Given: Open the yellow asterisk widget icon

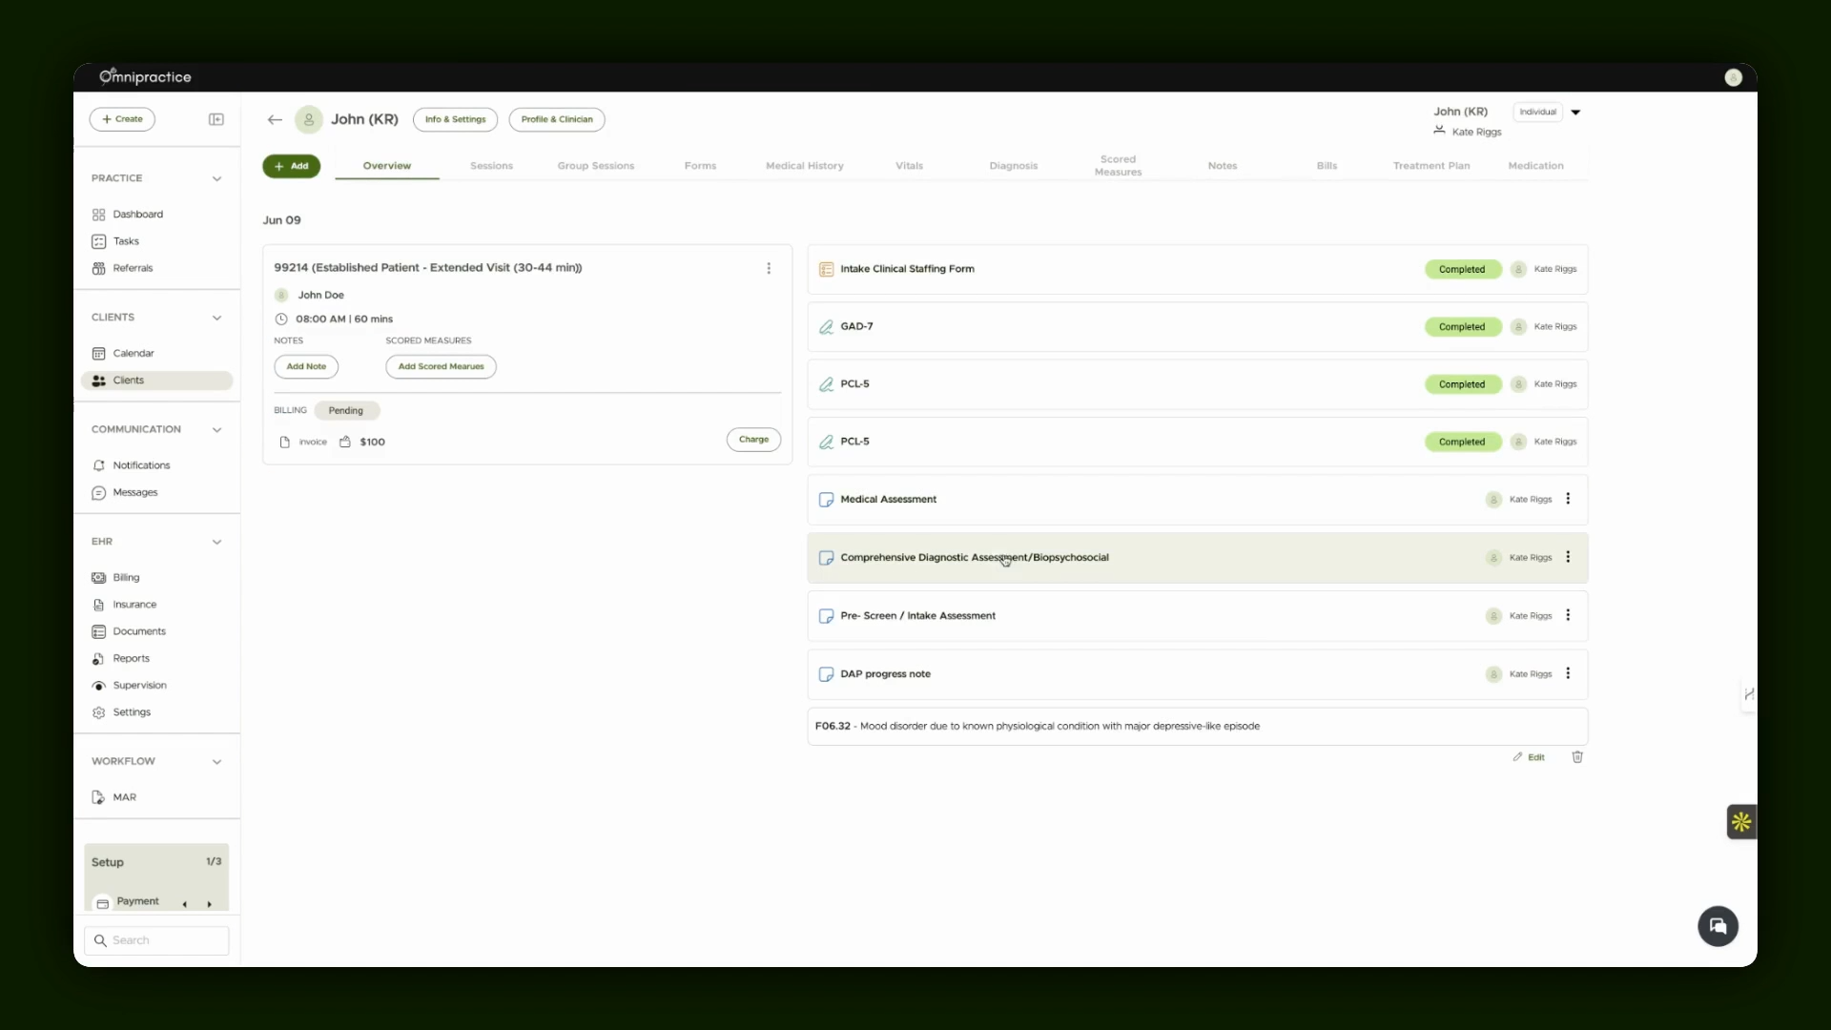Looking at the screenshot, I should pyautogui.click(x=1741, y=821).
